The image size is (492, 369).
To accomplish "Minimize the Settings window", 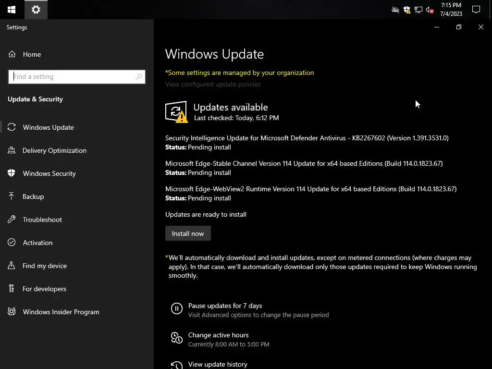I will coord(436,27).
